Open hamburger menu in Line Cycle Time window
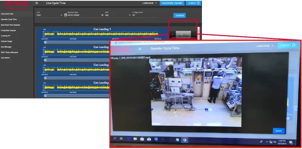Screen dimensions: 302x149 point(37,3)
